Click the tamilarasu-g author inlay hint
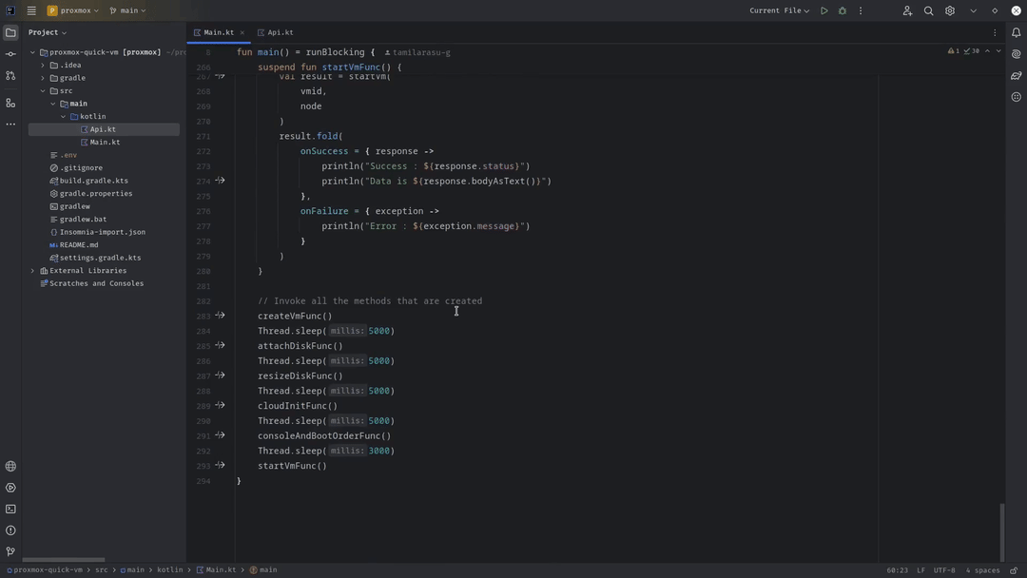The height and width of the screenshot is (578, 1027). pyautogui.click(x=417, y=52)
